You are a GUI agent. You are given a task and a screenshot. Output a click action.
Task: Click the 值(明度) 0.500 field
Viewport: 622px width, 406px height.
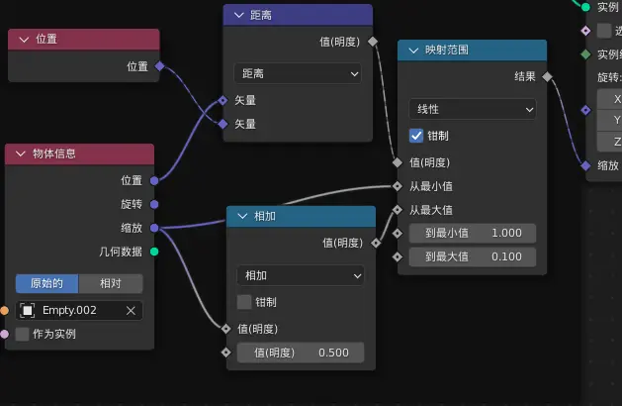click(x=301, y=353)
